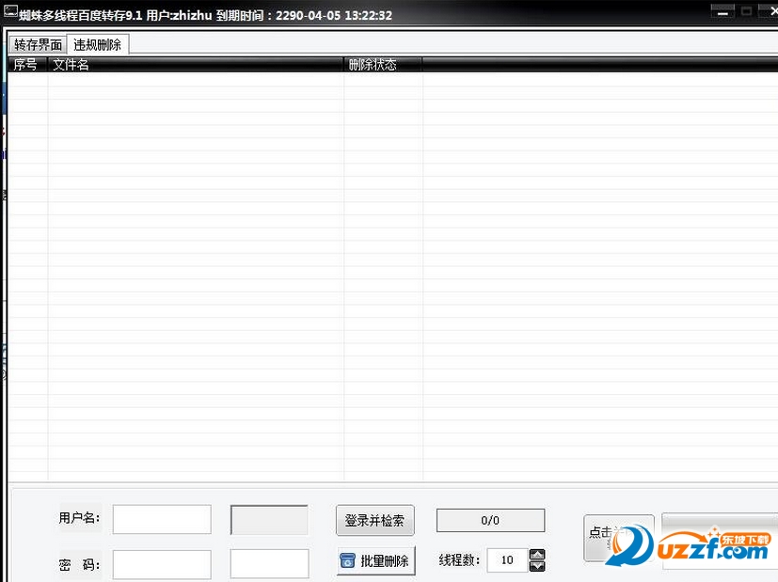Edit the 线程数 value field
The height and width of the screenshot is (582, 778).
(507, 560)
